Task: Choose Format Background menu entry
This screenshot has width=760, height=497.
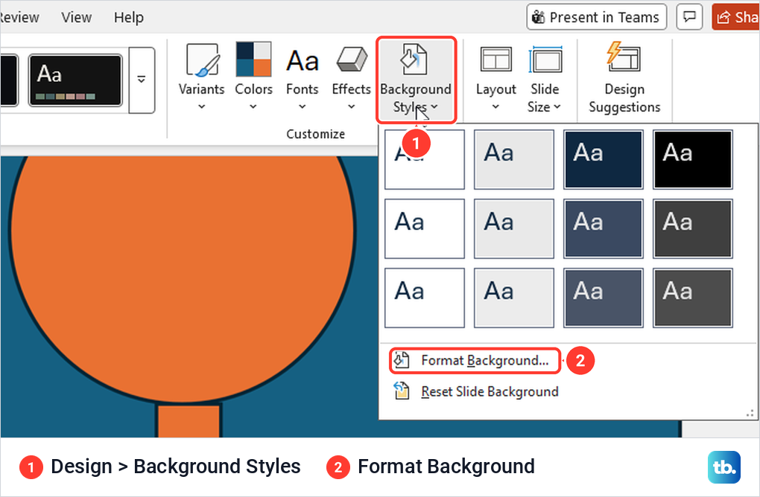Action: (x=475, y=361)
